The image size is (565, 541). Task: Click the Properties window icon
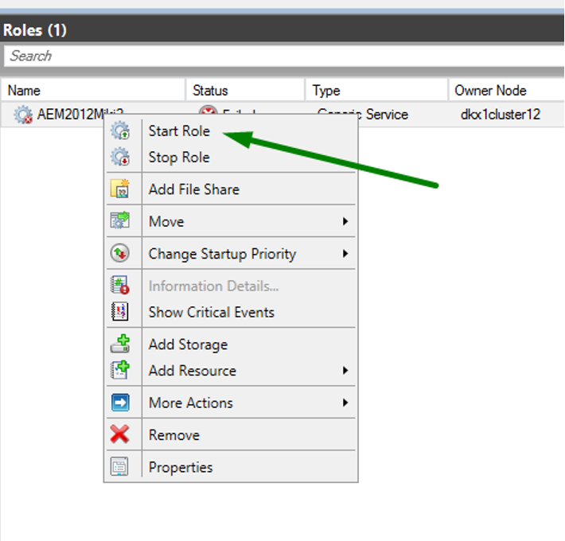click(x=120, y=466)
